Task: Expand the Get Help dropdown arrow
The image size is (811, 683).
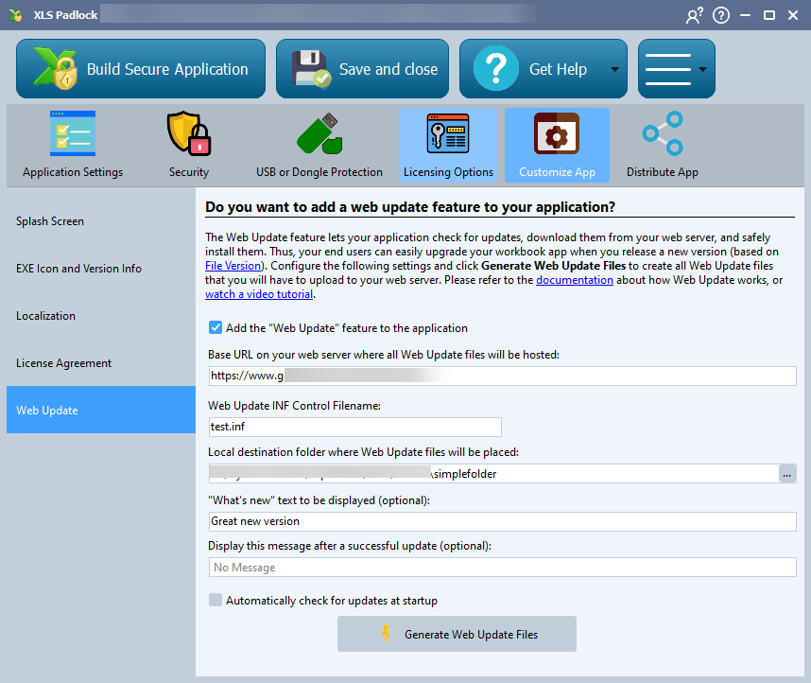Action: pyautogui.click(x=614, y=69)
